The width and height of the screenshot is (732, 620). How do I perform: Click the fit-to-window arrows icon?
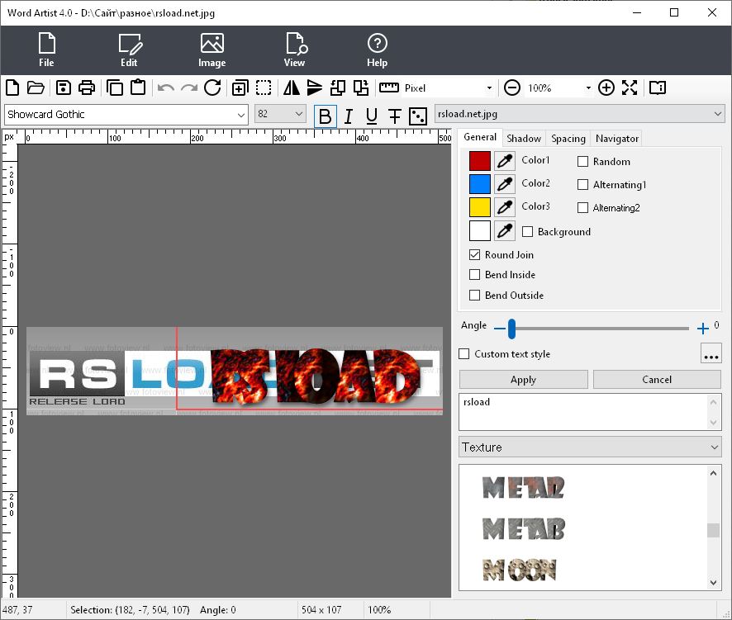630,88
